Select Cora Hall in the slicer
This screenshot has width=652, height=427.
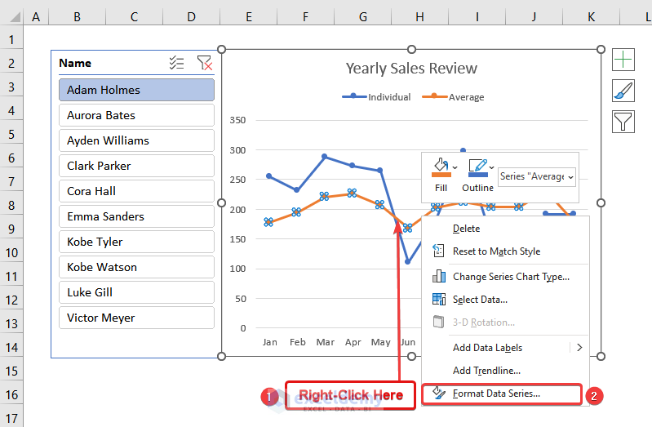click(136, 191)
